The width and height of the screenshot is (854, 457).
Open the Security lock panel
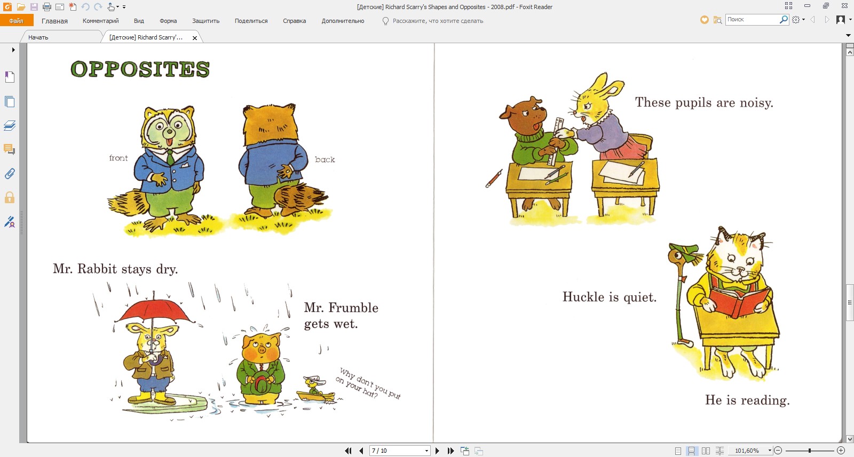click(10, 197)
